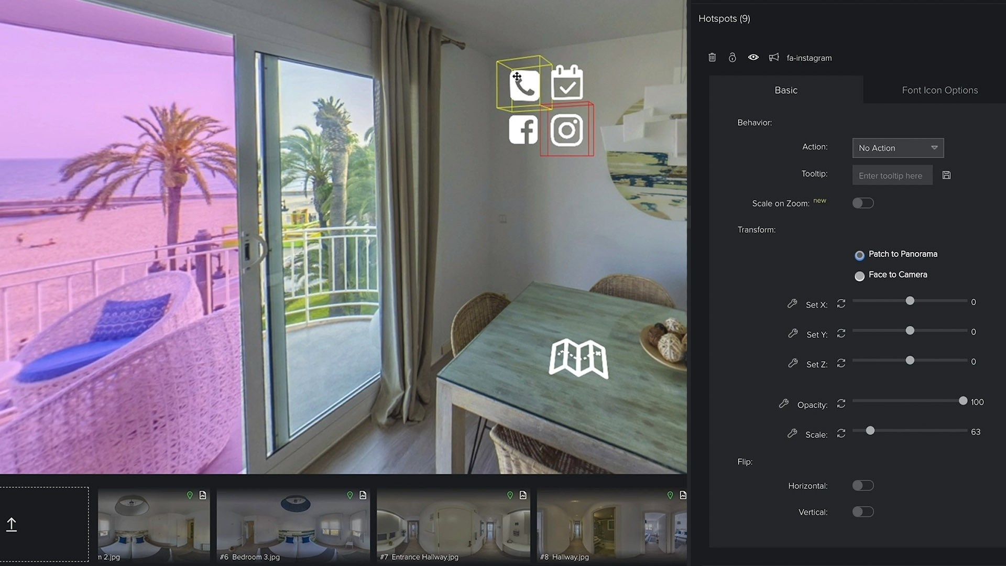Image resolution: width=1006 pixels, height=566 pixels.
Task: Reset the Set X value with refresh icon
Action: [x=841, y=304]
